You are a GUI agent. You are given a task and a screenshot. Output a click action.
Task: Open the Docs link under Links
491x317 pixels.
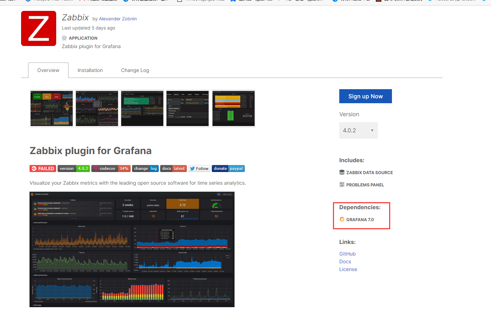345,261
